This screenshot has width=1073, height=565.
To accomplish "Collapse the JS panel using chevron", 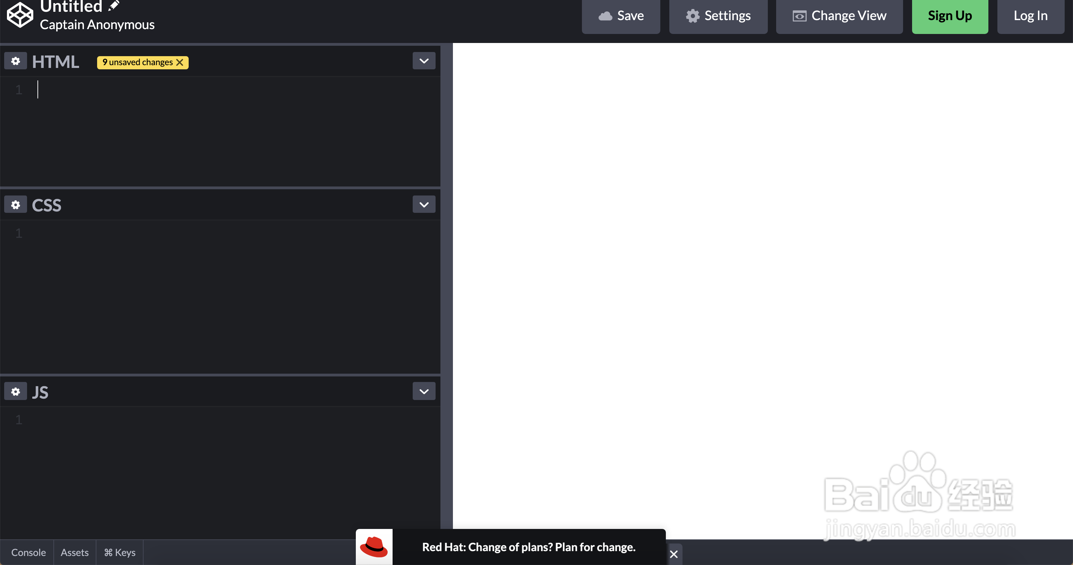I will click(x=424, y=391).
